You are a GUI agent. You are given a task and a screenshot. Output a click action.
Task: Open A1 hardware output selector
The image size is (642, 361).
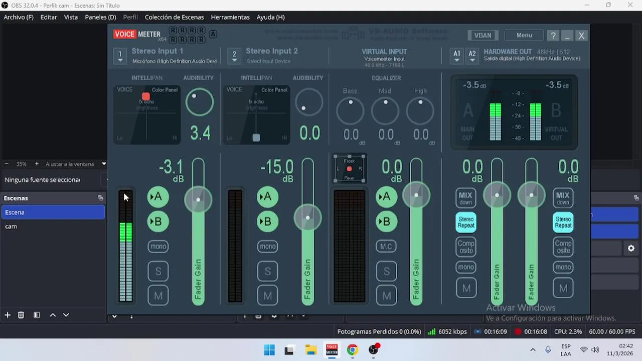click(456, 56)
